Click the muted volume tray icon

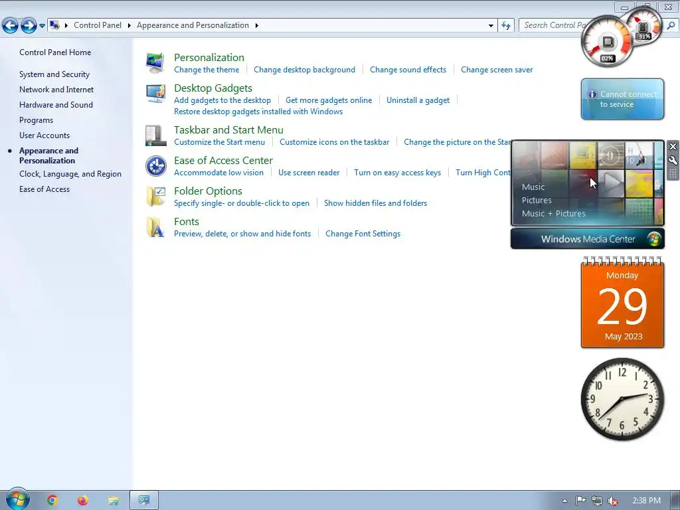pyautogui.click(x=613, y=501)
